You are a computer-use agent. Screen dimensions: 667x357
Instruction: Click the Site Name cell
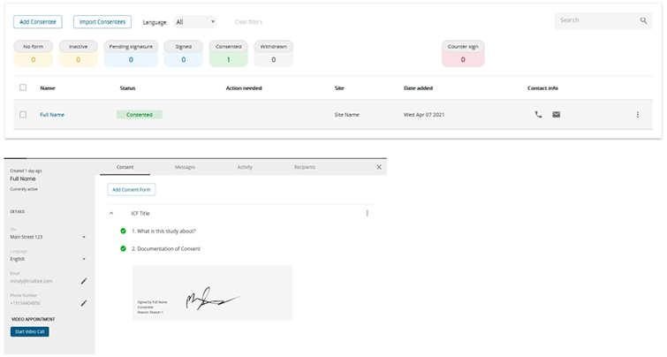pyautogui.click(x=346, y=115)
